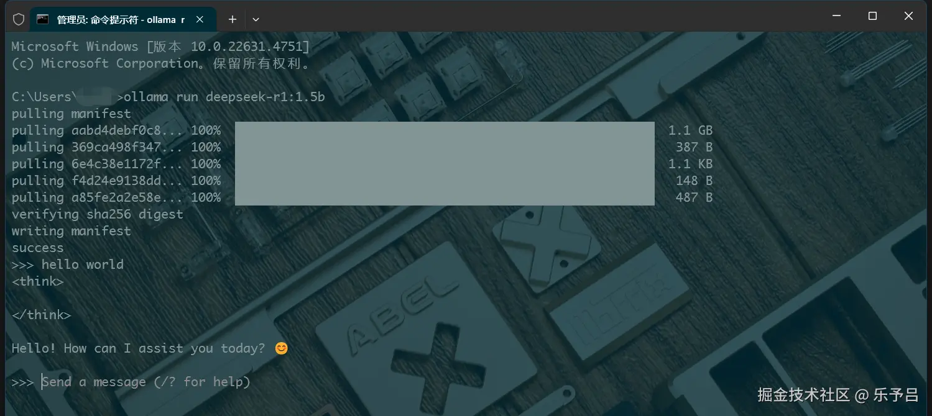Click the closing </think> tag
The image size is (932, 416).
point(42,315)
